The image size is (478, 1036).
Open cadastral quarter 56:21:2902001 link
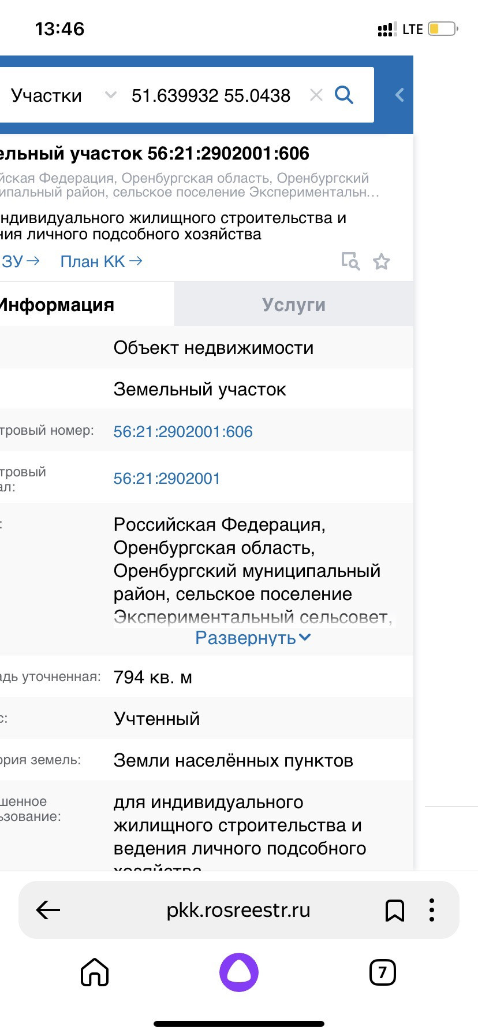(167, 479)
